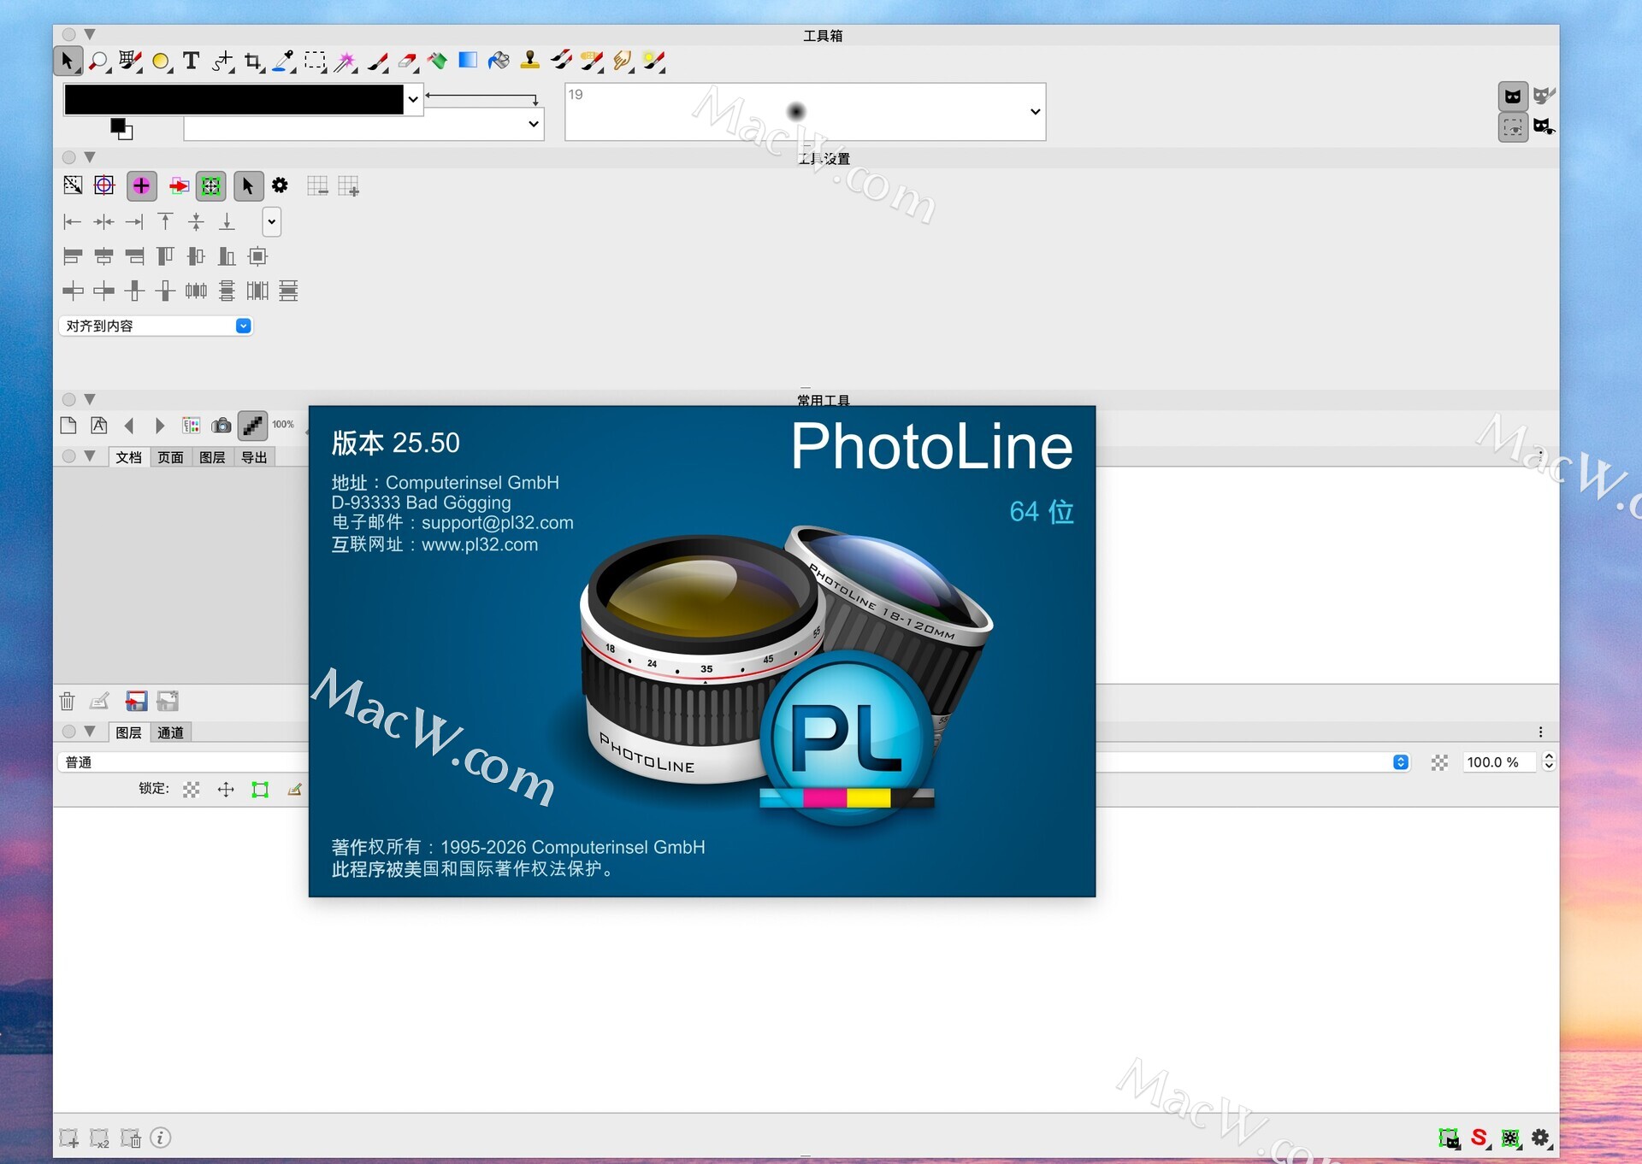This screenshot has height=1164, width=1642.
Task: Select the Zoom magnifier tool
Action: pyautogui.click(x=98, y=61)
